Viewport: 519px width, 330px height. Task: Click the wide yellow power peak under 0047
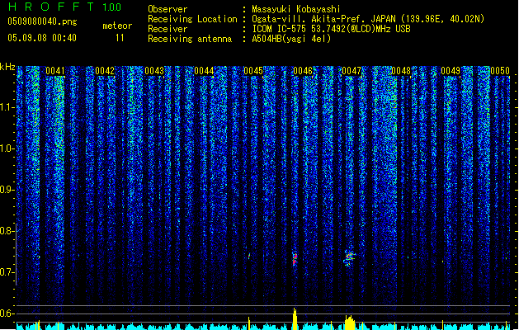(x=350, y=323)
